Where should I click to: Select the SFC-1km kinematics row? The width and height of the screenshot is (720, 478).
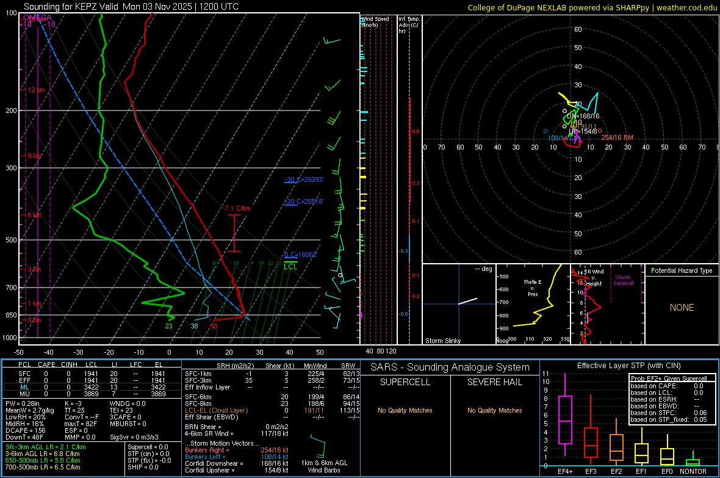[272, 374]
